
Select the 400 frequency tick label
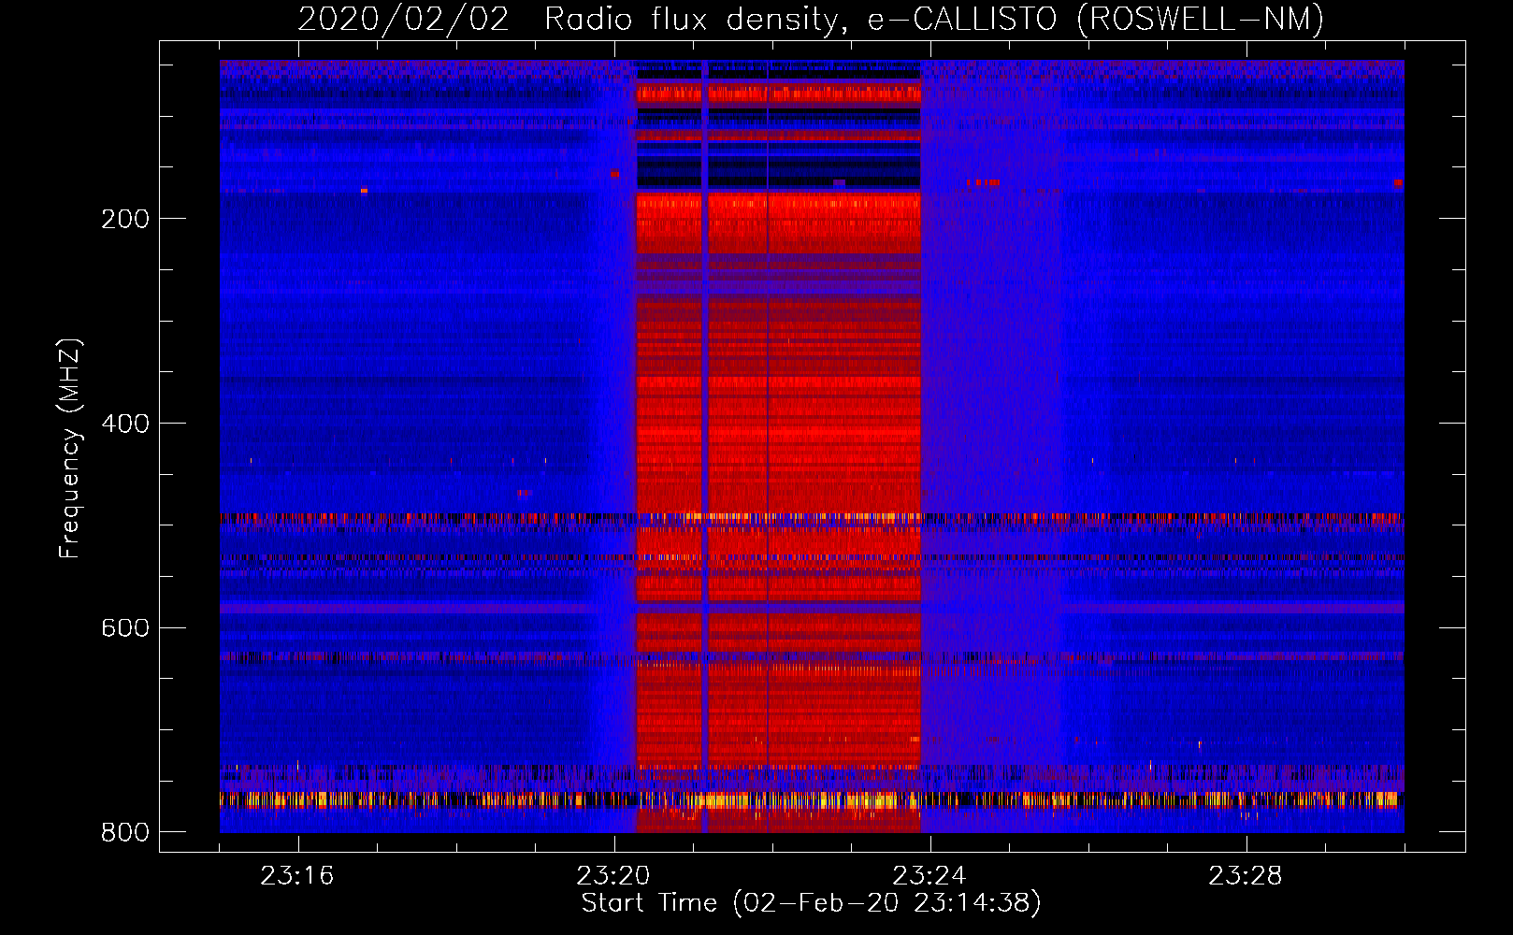[125, 424]
